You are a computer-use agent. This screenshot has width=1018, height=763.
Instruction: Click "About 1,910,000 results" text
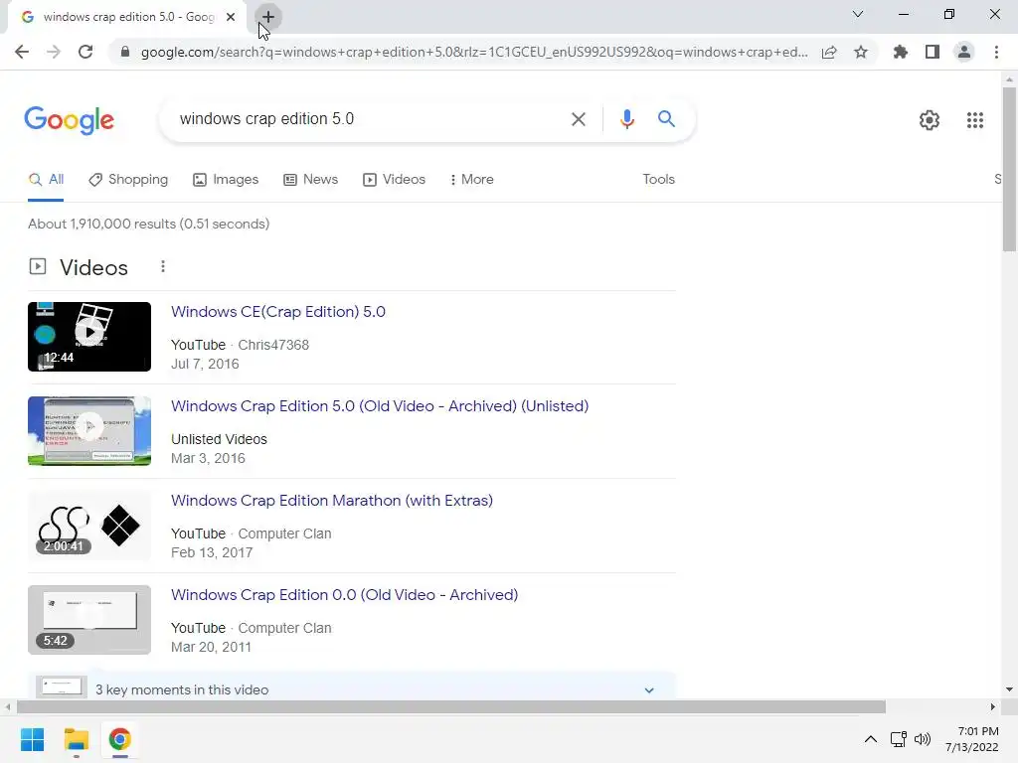point(102,224)
